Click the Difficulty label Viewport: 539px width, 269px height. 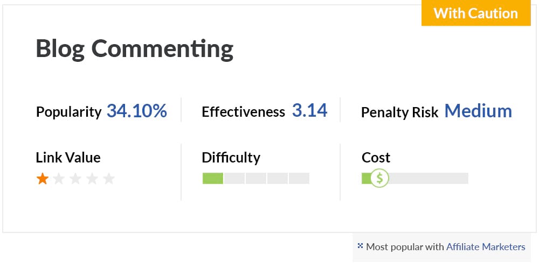(231, 158)
